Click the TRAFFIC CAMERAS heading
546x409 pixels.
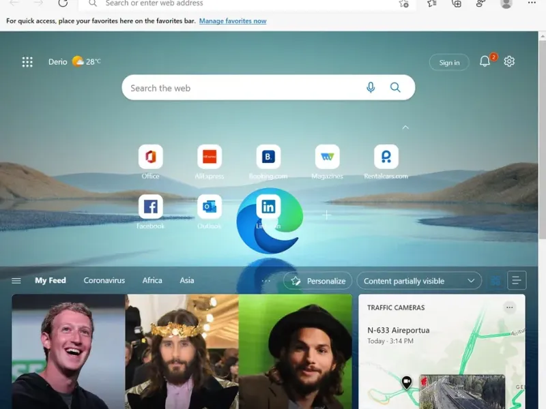396,308
